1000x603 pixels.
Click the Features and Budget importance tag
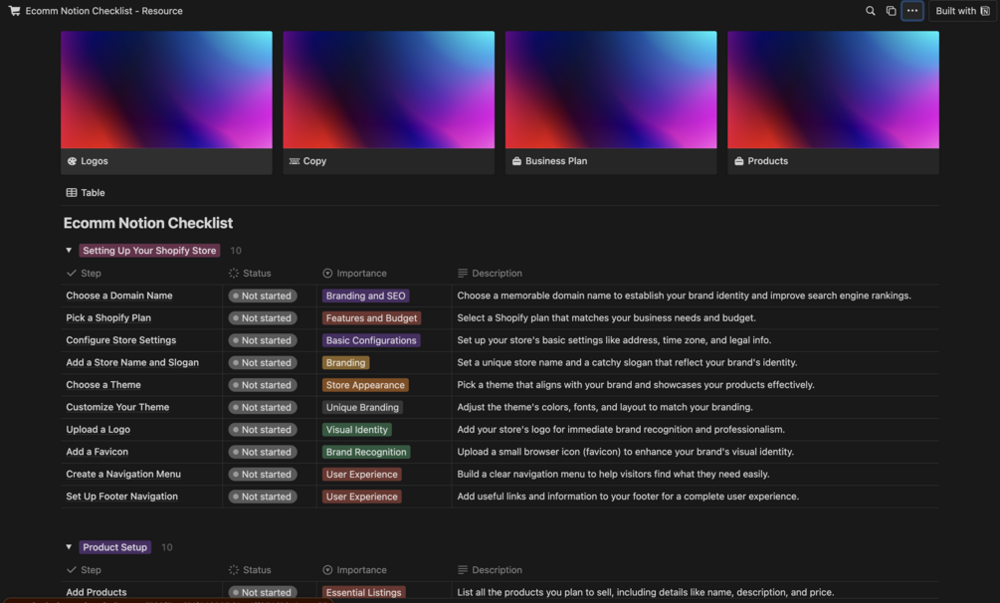tap(371, 317)
